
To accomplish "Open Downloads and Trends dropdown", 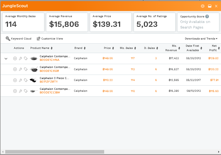I will [201, 39].
